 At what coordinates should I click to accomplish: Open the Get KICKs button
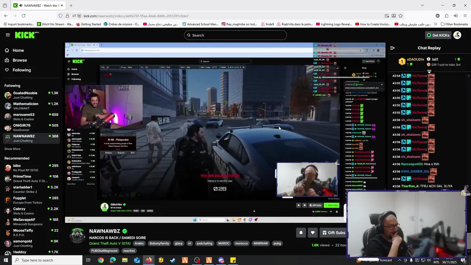pos(438,35)
